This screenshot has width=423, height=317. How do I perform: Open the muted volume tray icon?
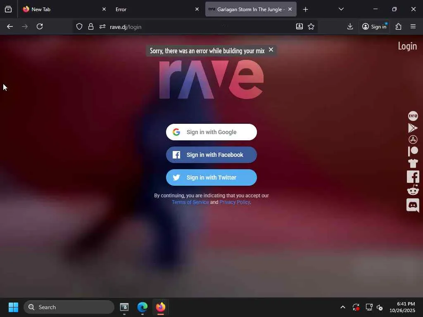pos(380,307)
